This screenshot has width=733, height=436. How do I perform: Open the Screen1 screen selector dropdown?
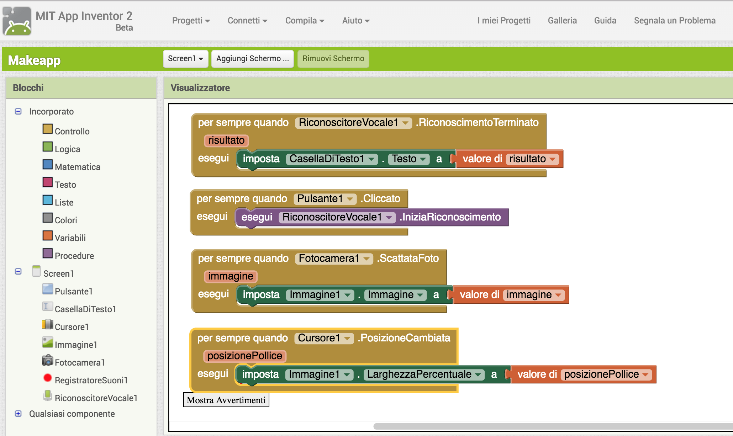pyautogui.click(x=185, y=59)
